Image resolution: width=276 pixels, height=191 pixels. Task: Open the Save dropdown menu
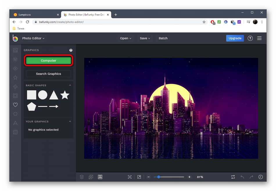[145, 38]
